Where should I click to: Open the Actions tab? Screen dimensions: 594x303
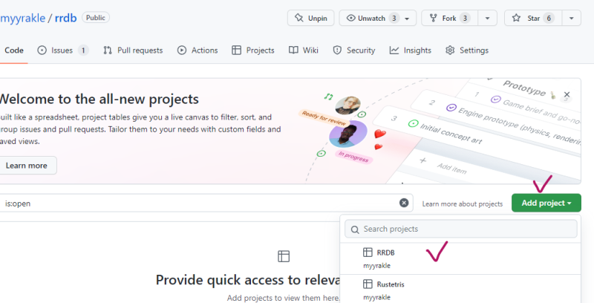pyautogui.click(x=198, y=50)
